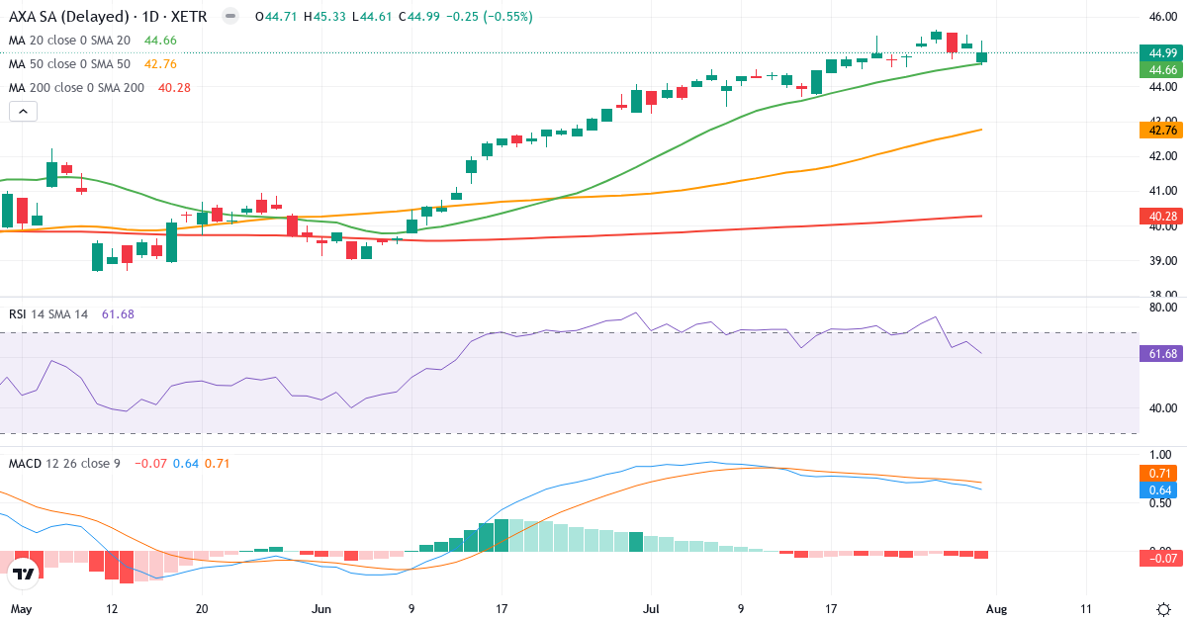Collapse the indicator legend with the chevron
This screenshot has width=1187, height=623.
point(23,112)
